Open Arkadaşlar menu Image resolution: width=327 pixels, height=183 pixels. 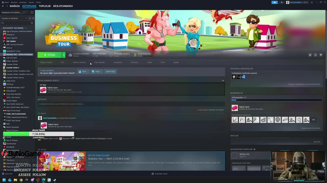click(23, 2)
